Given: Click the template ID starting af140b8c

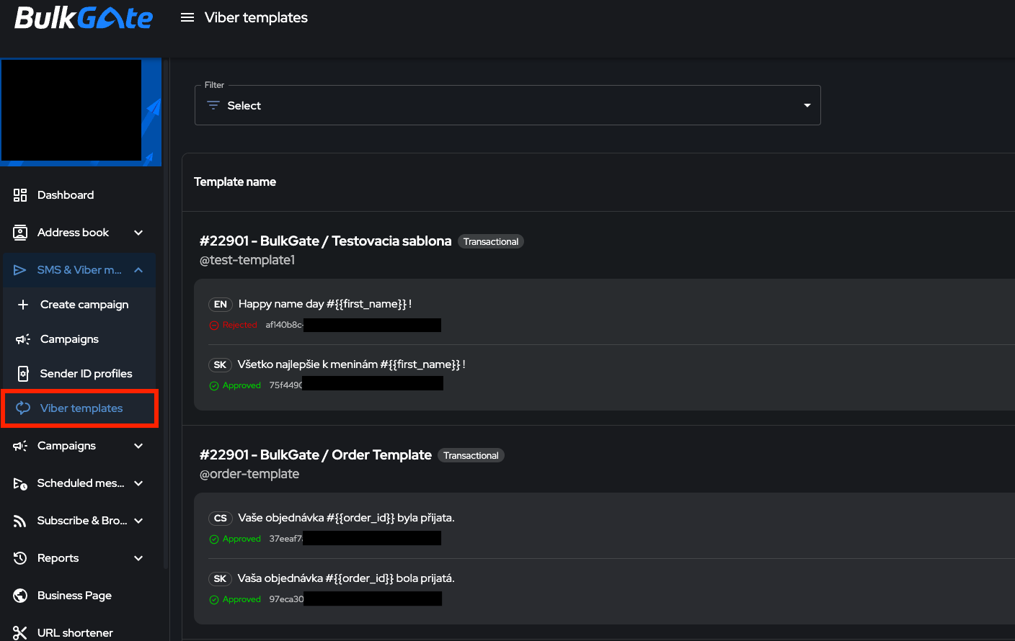Looking at the screenshot, I should pyautogui.click(x=284, y=326).
